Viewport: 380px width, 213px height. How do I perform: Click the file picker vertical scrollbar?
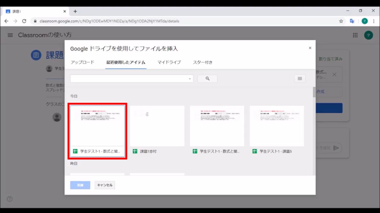click(314, 92)
